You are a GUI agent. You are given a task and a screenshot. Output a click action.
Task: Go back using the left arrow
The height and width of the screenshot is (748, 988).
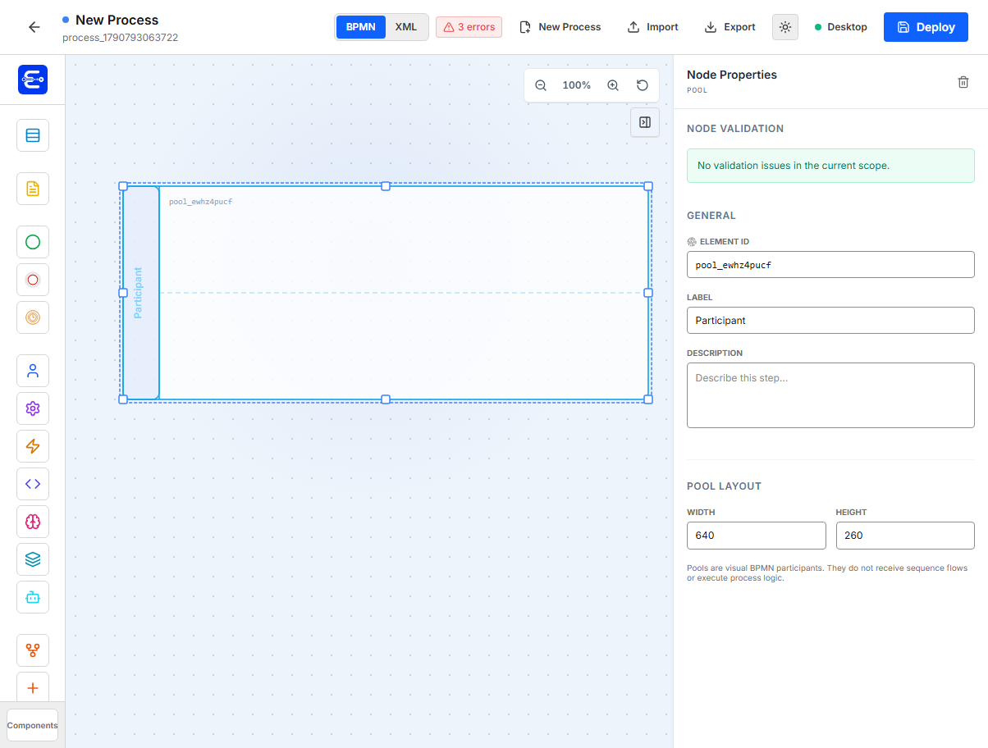(x=34, y=27)
